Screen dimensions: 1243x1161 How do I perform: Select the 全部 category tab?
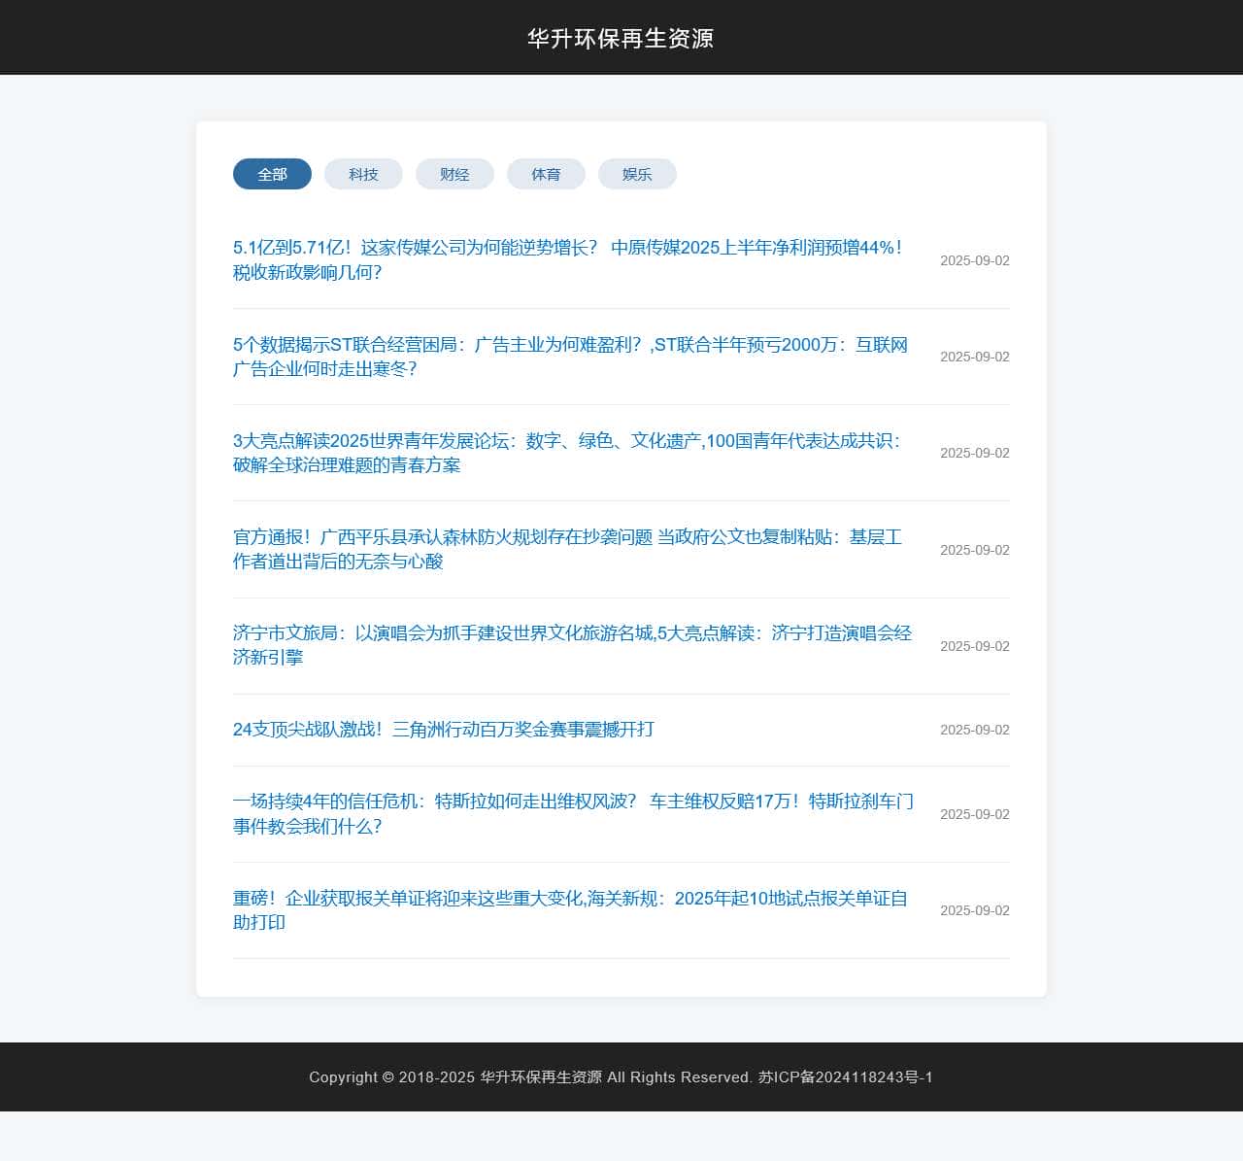pyautogui.click(x=272, y=174)
